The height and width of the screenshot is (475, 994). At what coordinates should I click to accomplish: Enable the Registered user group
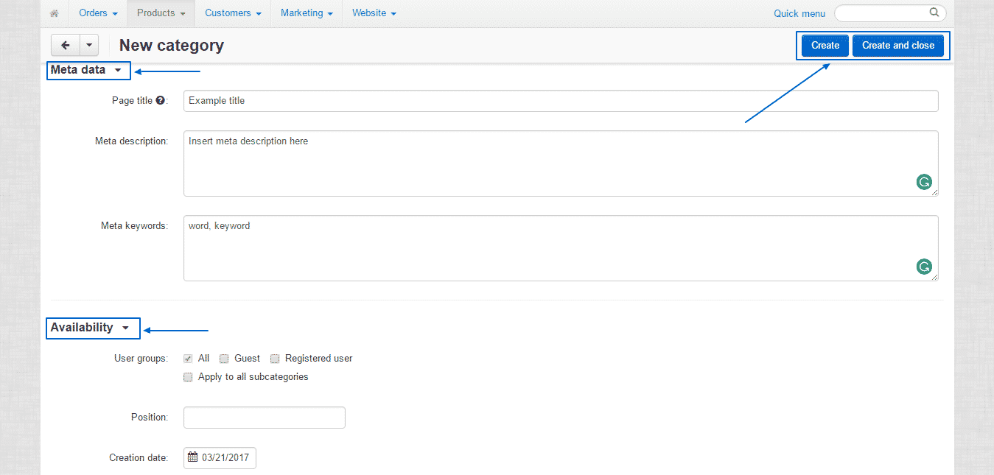(275, 359)
